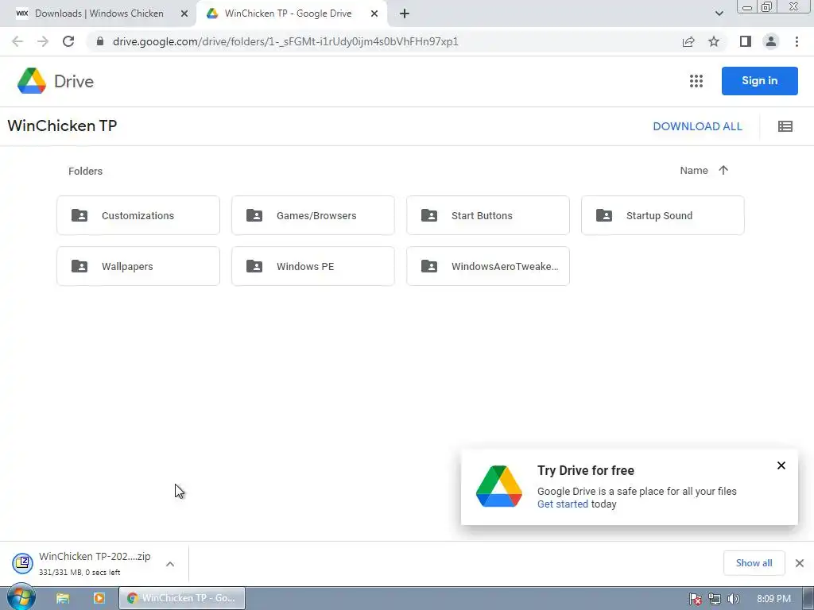814x610 pixels.
Task: Open the Start Buttons folder
Action: click(488, 215)
